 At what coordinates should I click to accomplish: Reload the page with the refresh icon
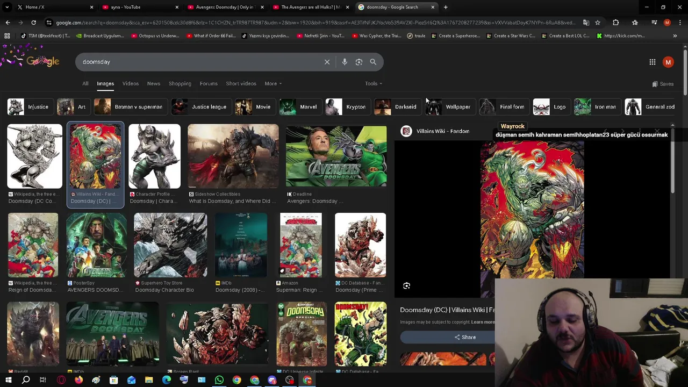(x=33, y=23)
